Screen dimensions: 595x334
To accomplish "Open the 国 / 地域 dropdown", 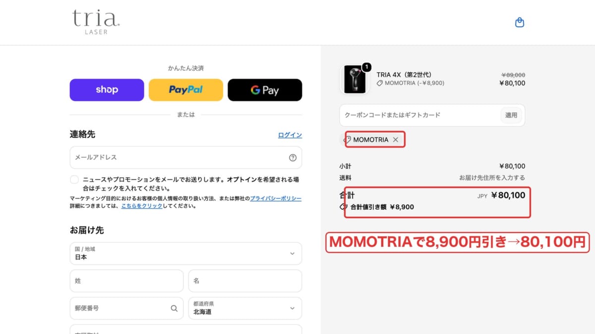I will point(186,253).
